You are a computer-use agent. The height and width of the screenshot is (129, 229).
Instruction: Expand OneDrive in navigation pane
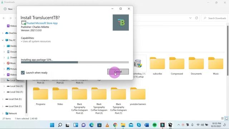pos(3,33)
